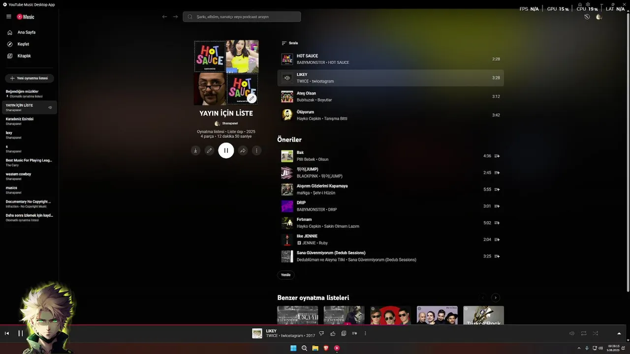Image resolution: width=630 pixels, height=354 pixels.
Task: Open playlist three-dot options menu
Action: (x=256, y=150)
